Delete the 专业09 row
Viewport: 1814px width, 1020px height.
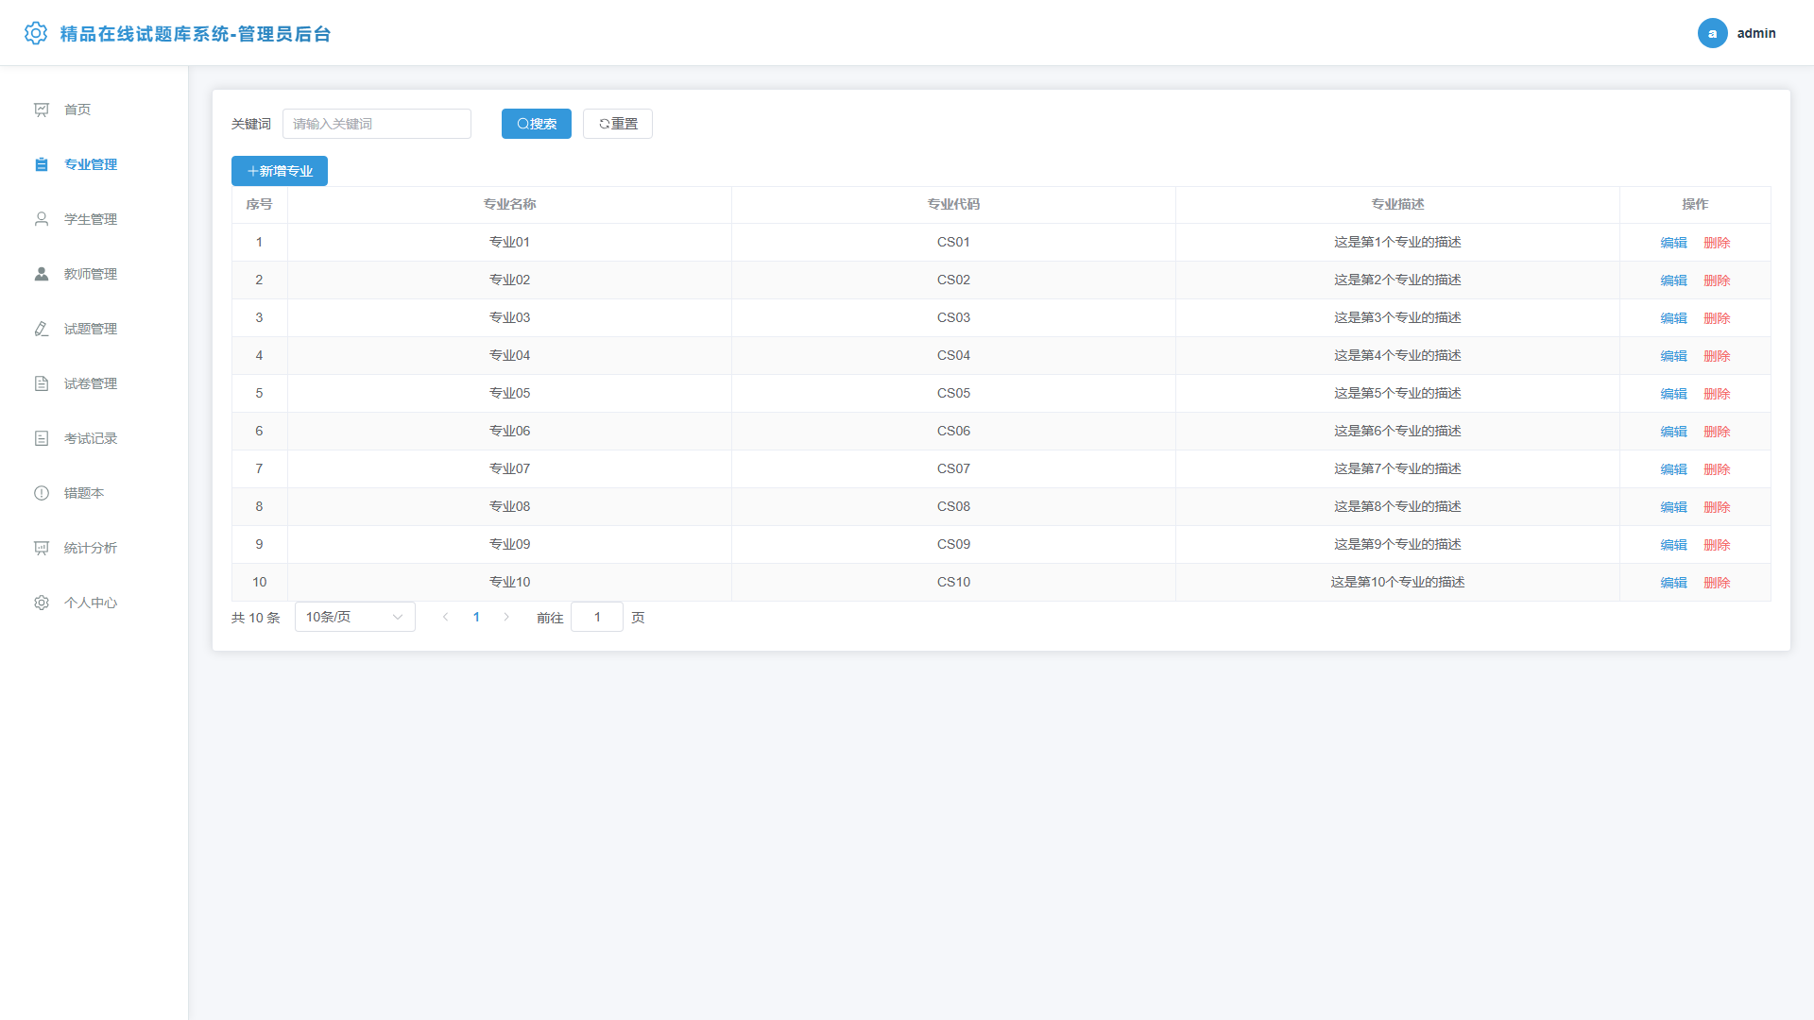click(1717, 545)
